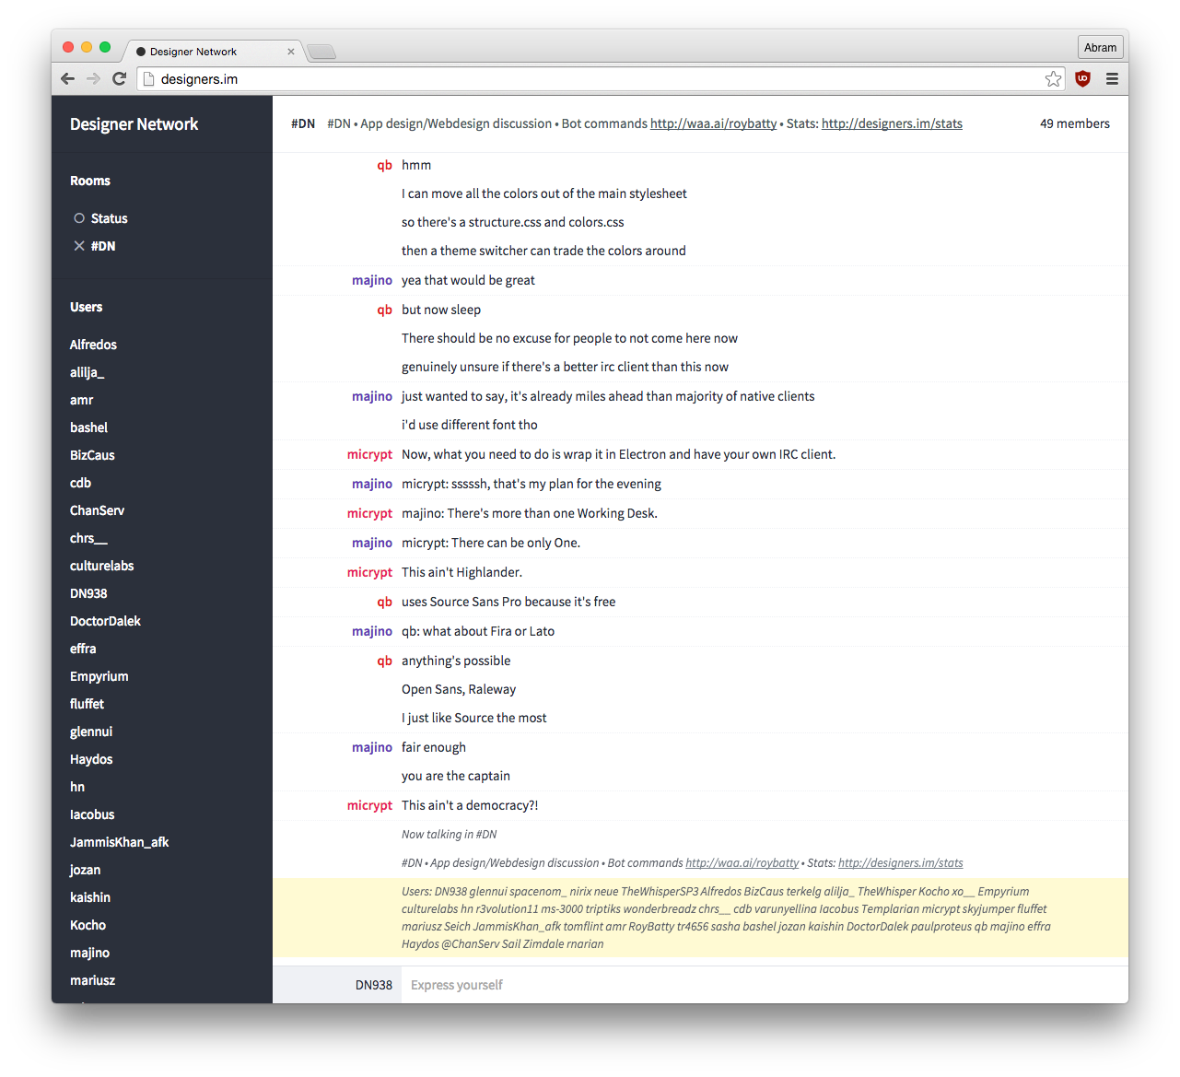
Task: Select the #DN room in the Rooms list
Action: click(103, 245)
